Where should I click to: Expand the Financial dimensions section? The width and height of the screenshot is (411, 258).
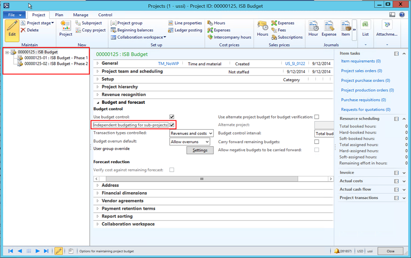97,193
